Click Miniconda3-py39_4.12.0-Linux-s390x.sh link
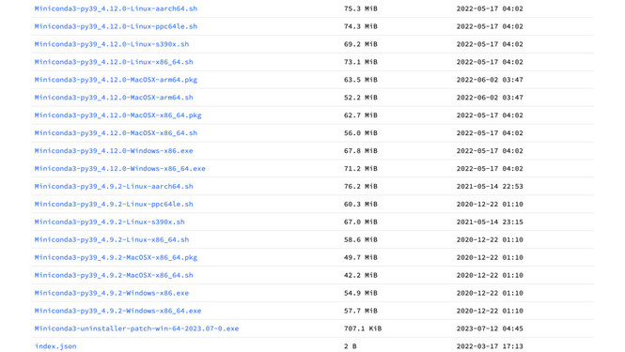The width and height of the screenshot is (625, 352). click(x=112, y=44)
